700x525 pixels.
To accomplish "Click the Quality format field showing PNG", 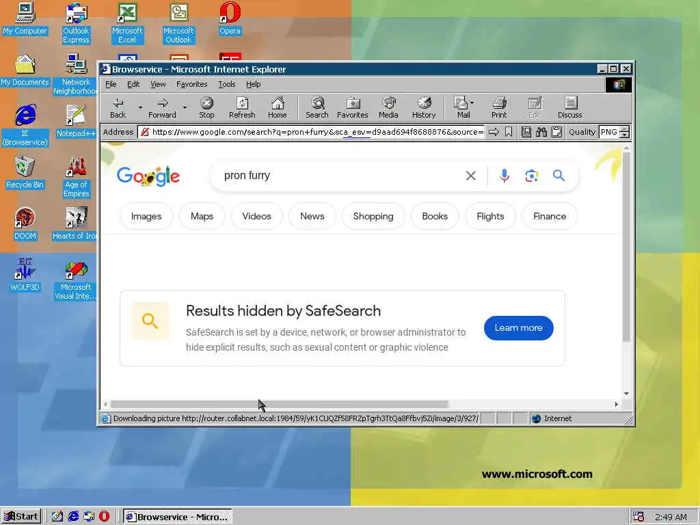I will click(609, 132).
